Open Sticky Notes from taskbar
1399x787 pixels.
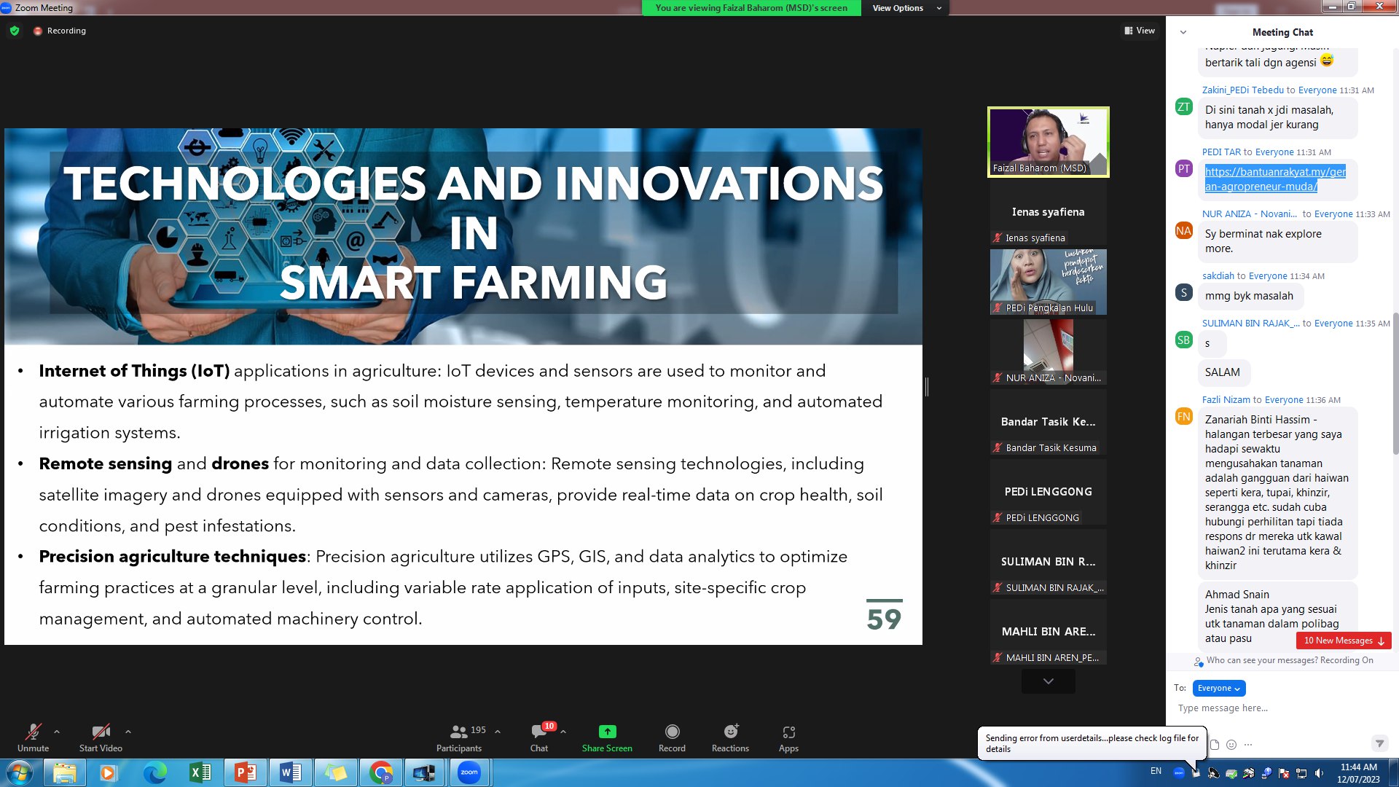coord(335,772)
